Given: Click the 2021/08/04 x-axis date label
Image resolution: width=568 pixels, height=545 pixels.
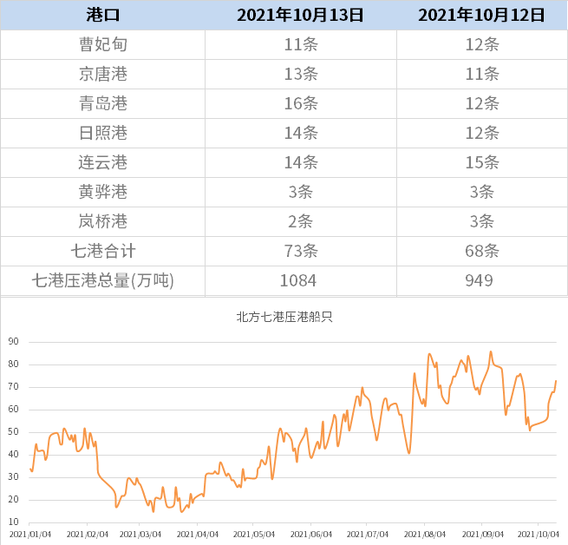Looking at the screenshot, I should pos(425,535).
